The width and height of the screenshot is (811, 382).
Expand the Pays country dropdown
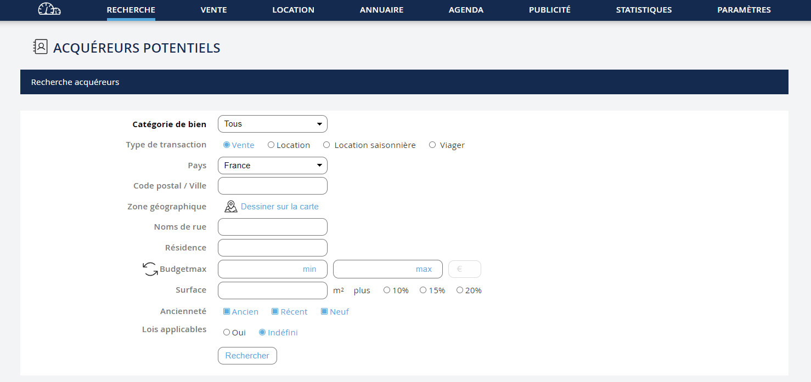pos(272,166)
